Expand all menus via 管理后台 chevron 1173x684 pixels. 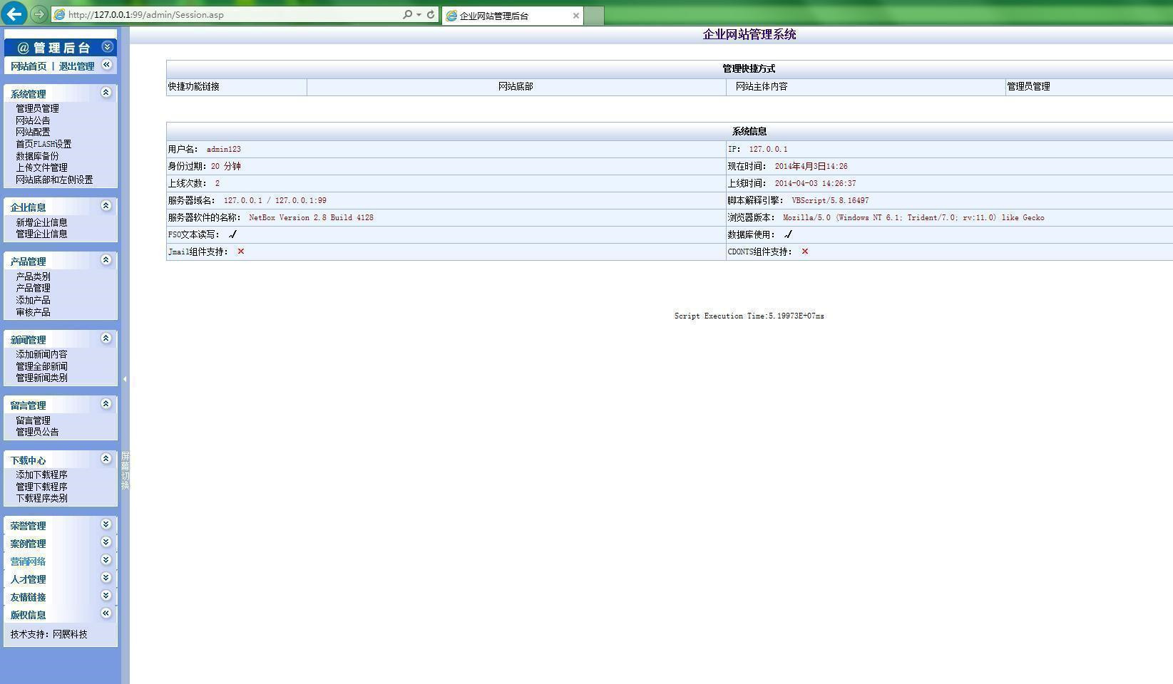pos(107,47)
